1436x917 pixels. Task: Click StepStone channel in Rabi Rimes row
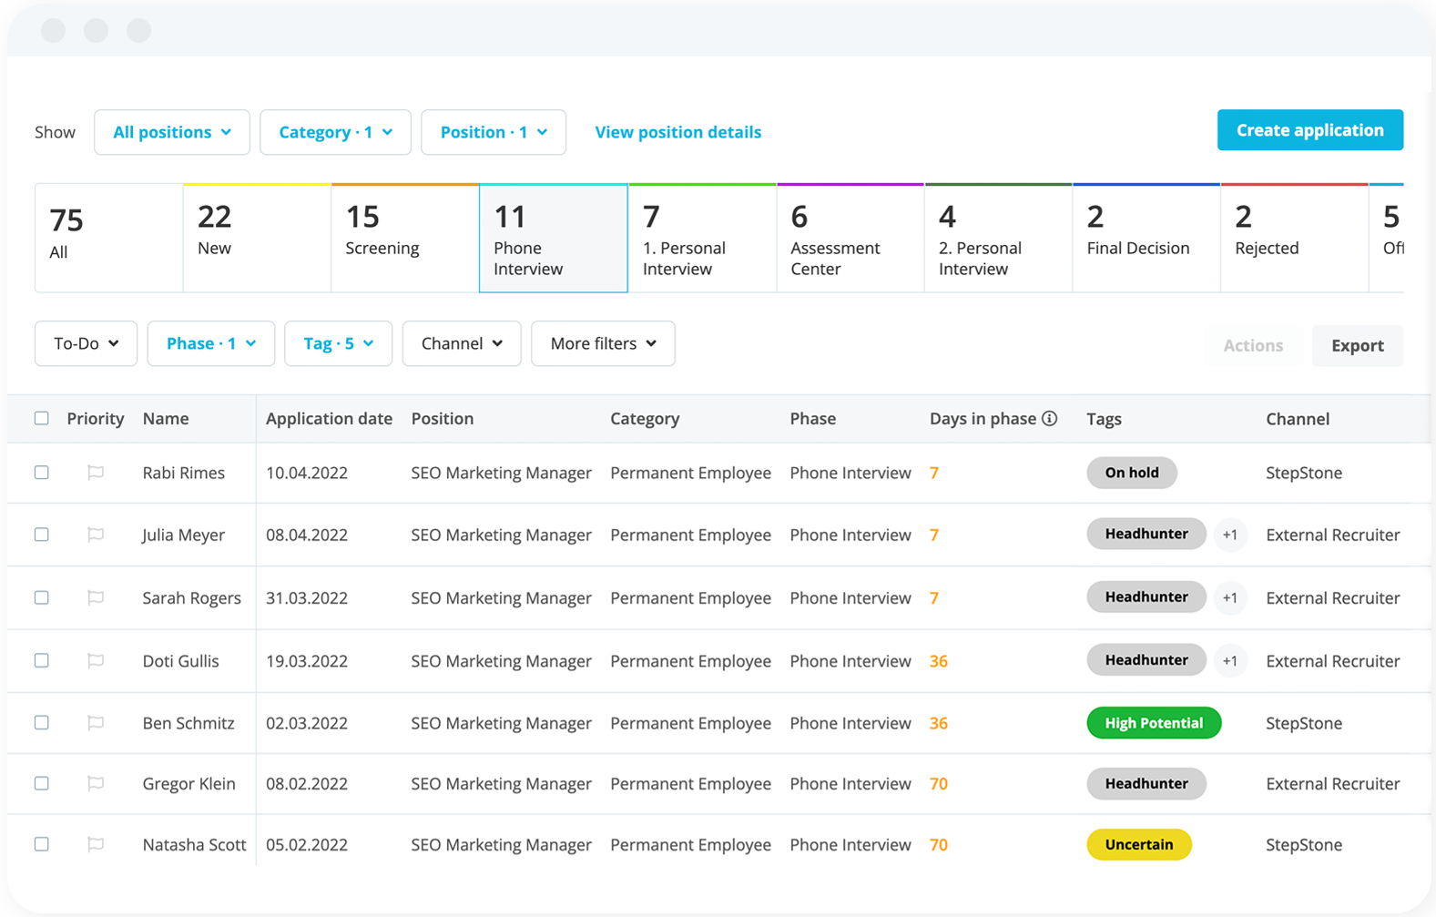pos(1304,473)
